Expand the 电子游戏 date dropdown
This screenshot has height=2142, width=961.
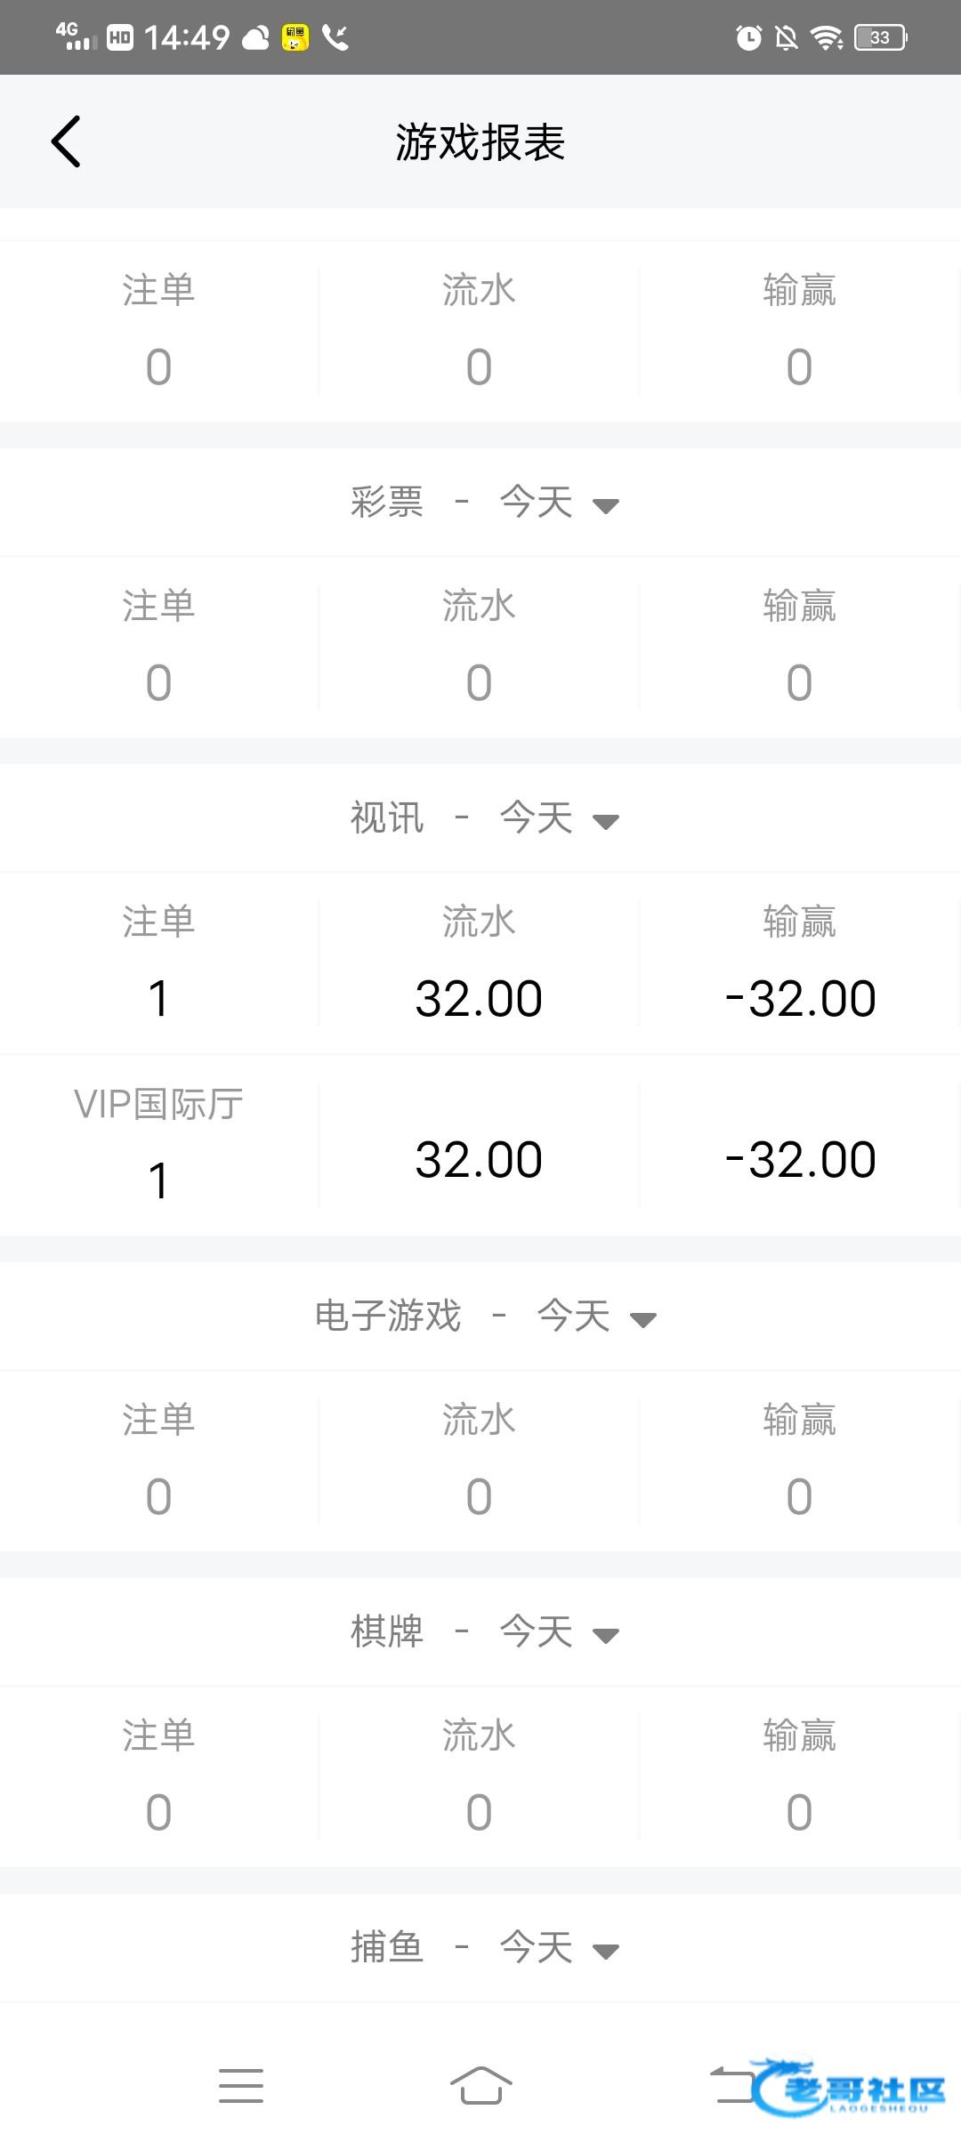(642, 1318)
